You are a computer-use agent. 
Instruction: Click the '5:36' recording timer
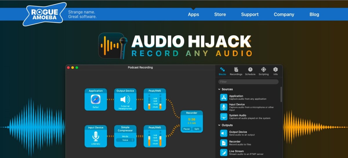tap(192, 119)
